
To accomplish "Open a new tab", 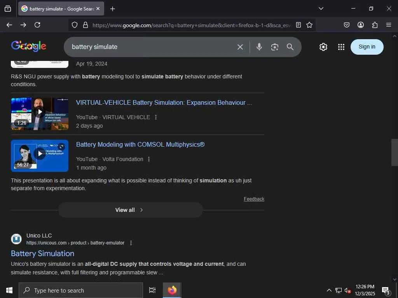I will pyautogui.click(x=112, y=9).
